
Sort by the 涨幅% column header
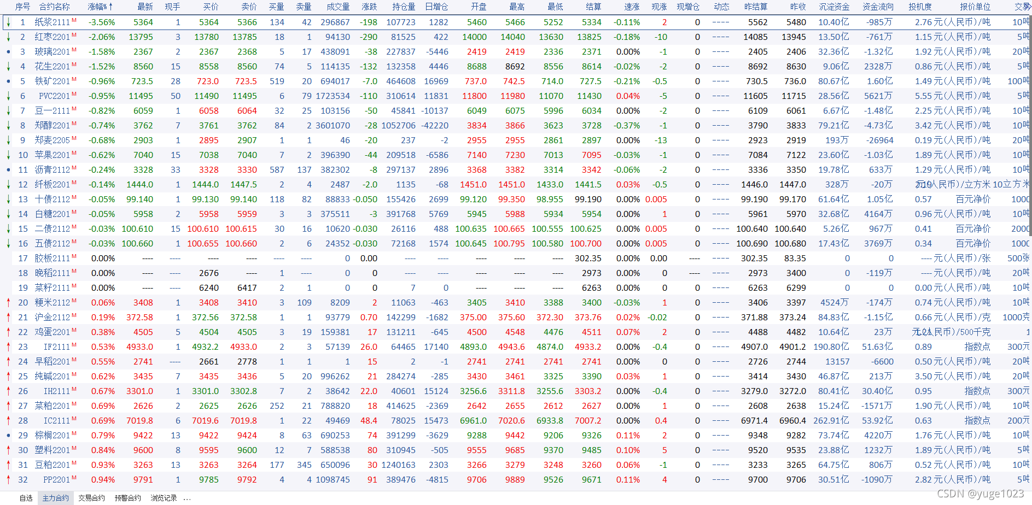100,7
